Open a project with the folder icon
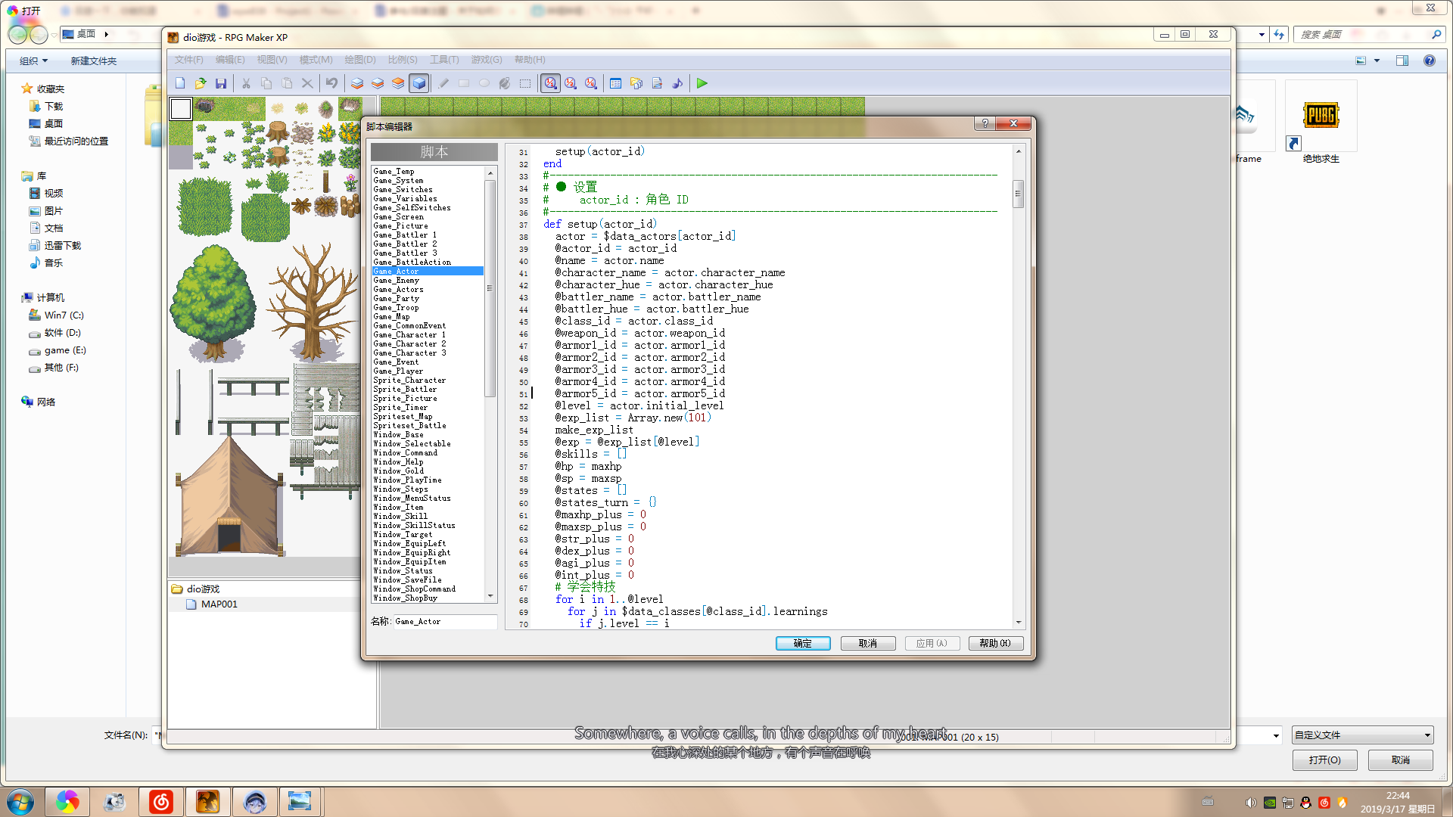 pos(201,83)
